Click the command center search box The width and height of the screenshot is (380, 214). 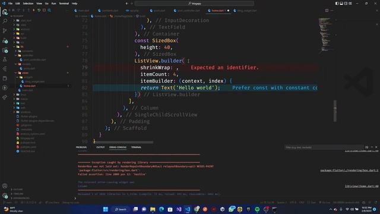coord(194,4)
